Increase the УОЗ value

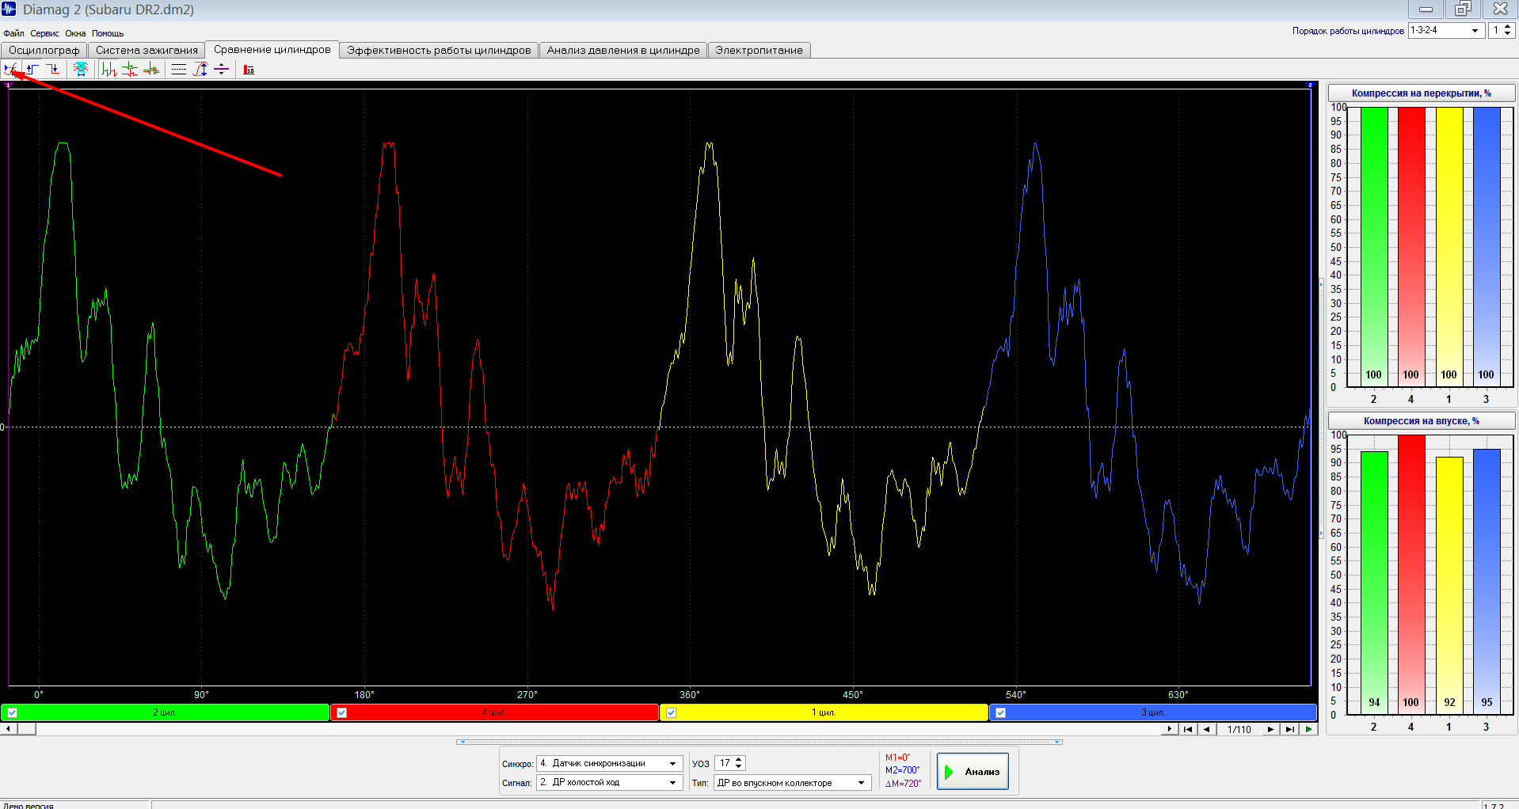[739, 760]
